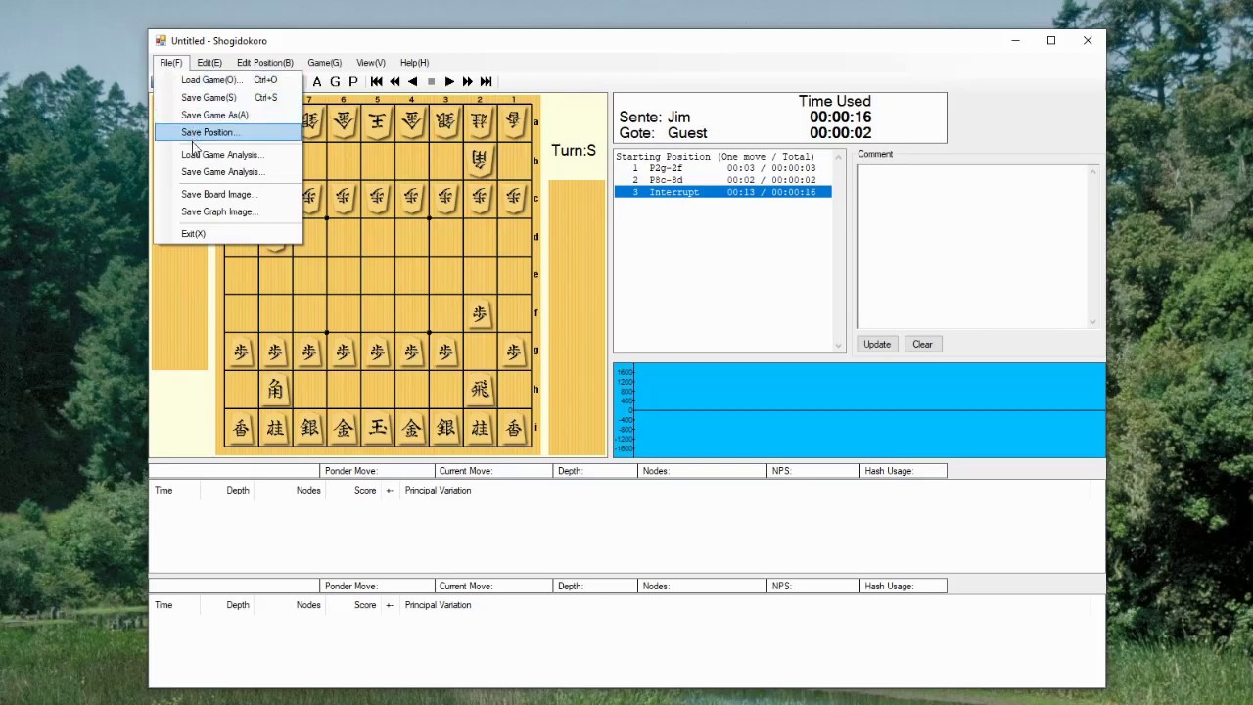The image size is (1253, 705).
Task: Select Gote's pawn on square 5c
Action: click(378, 198)
